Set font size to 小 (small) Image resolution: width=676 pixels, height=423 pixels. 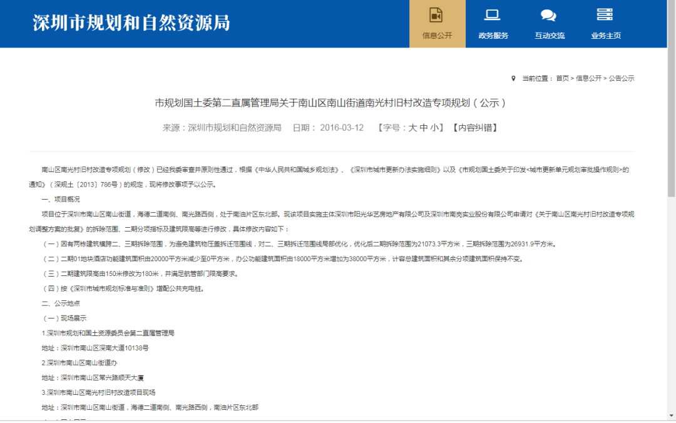pyautogui.click(x=434, y=128)
